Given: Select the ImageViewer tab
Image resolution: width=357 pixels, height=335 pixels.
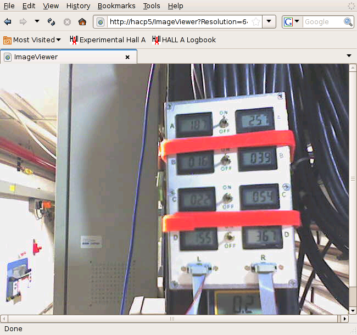Looking at the screenshot, I should coord(68,57).
